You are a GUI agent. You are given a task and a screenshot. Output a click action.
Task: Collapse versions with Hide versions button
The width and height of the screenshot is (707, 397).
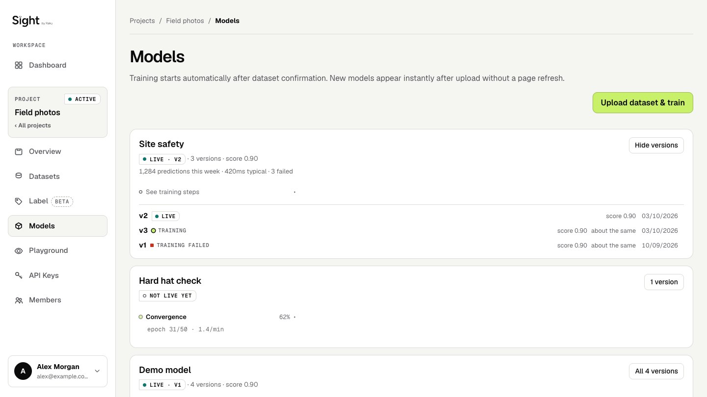656,145
